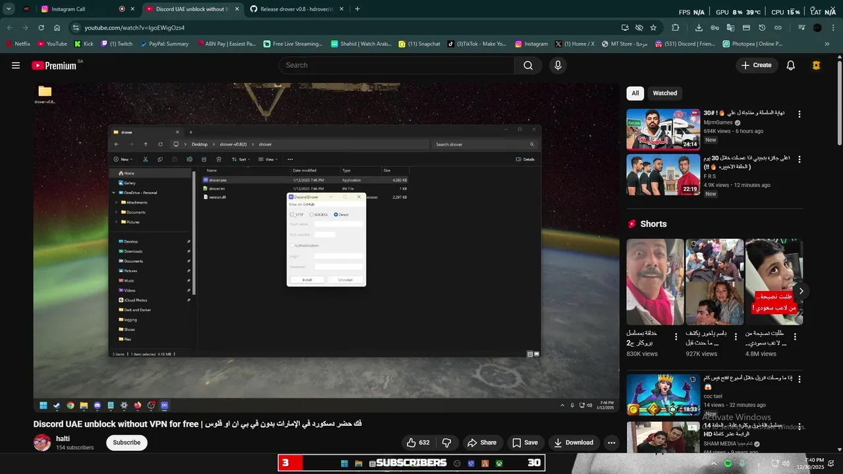Open options for the 830K views Short

[x=676, y=336]
